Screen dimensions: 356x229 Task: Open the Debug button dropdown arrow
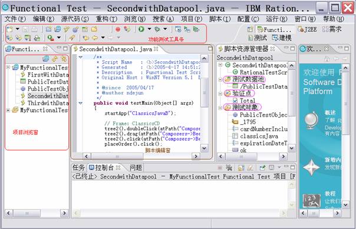pyautogui.click(x=165, y=29)
